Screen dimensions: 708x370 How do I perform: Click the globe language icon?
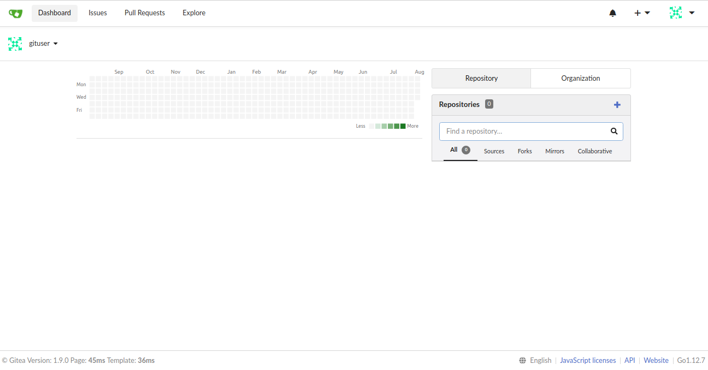(x=523, y=361)
